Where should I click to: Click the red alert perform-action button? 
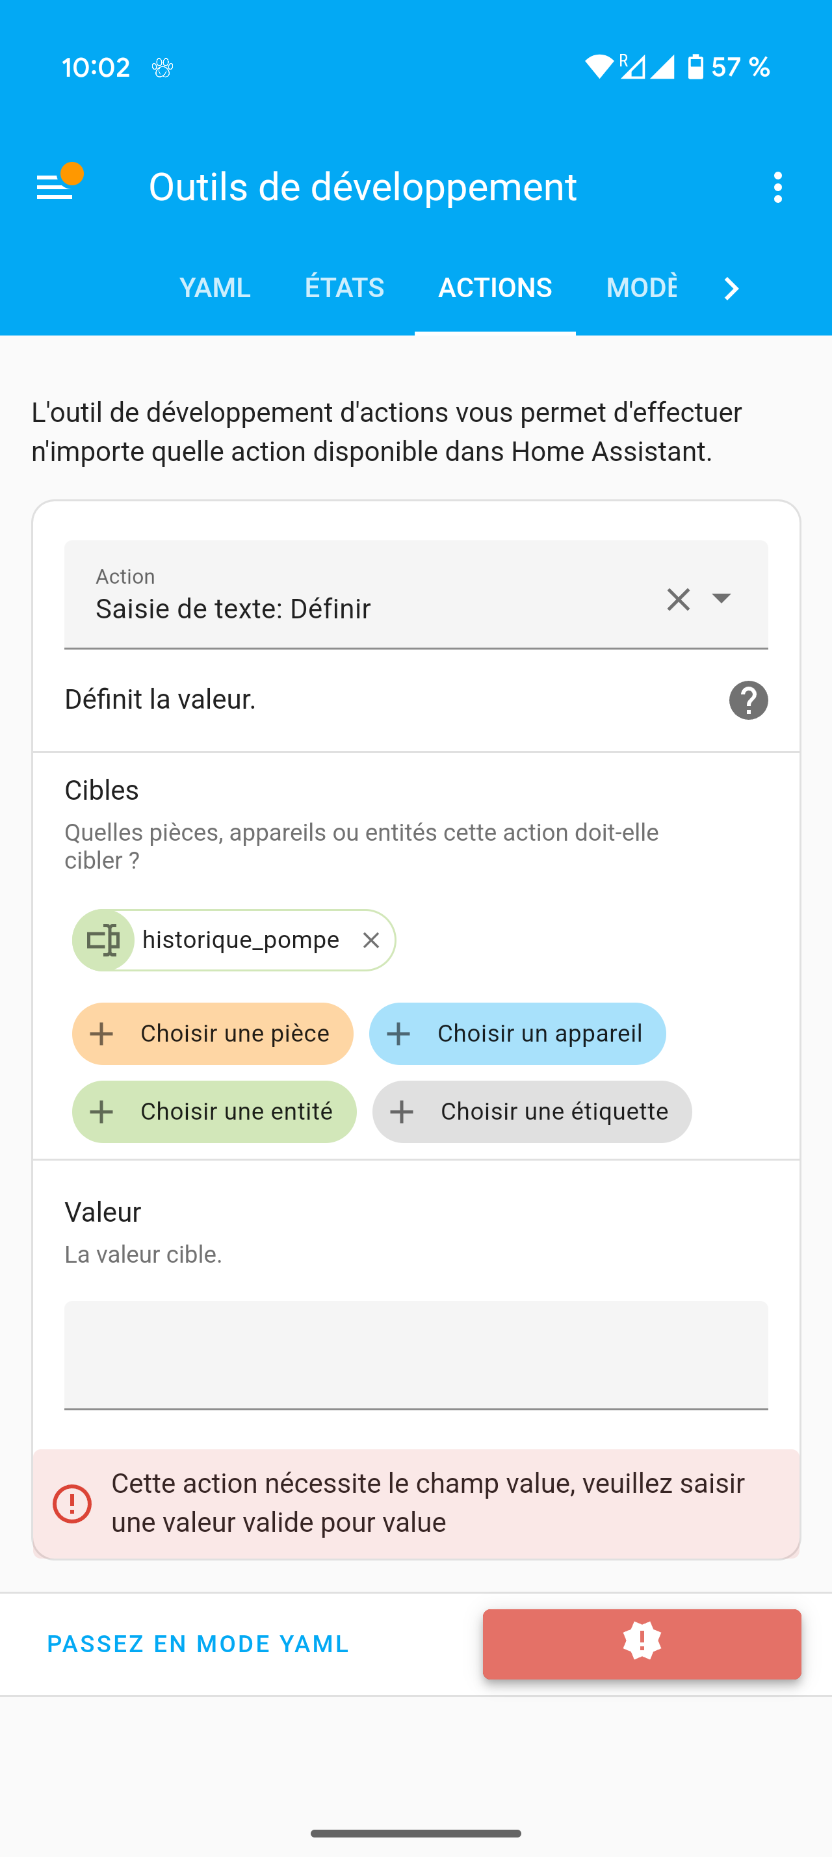641,1644
